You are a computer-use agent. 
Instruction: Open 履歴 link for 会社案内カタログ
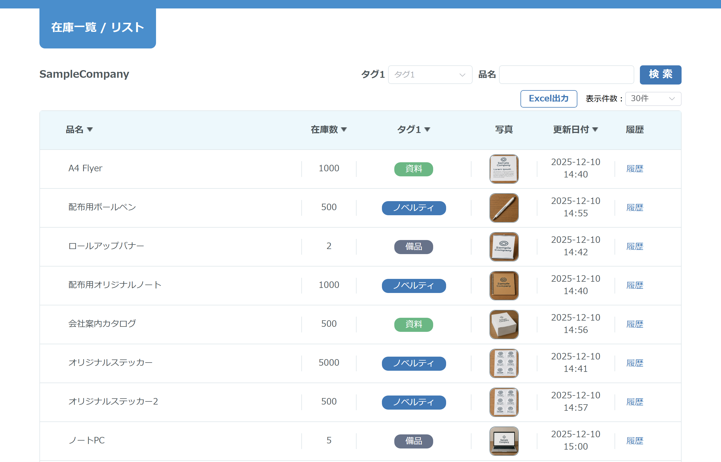[635, 324]
